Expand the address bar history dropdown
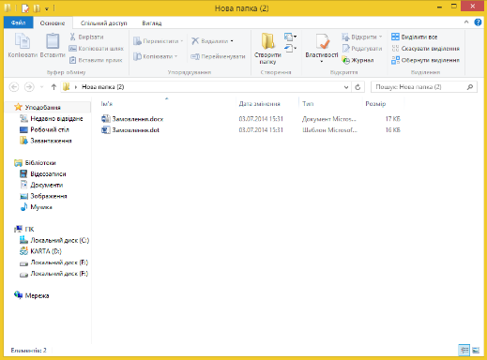The image size is (487, 360). pyautogui.click(x=346, y=87)
